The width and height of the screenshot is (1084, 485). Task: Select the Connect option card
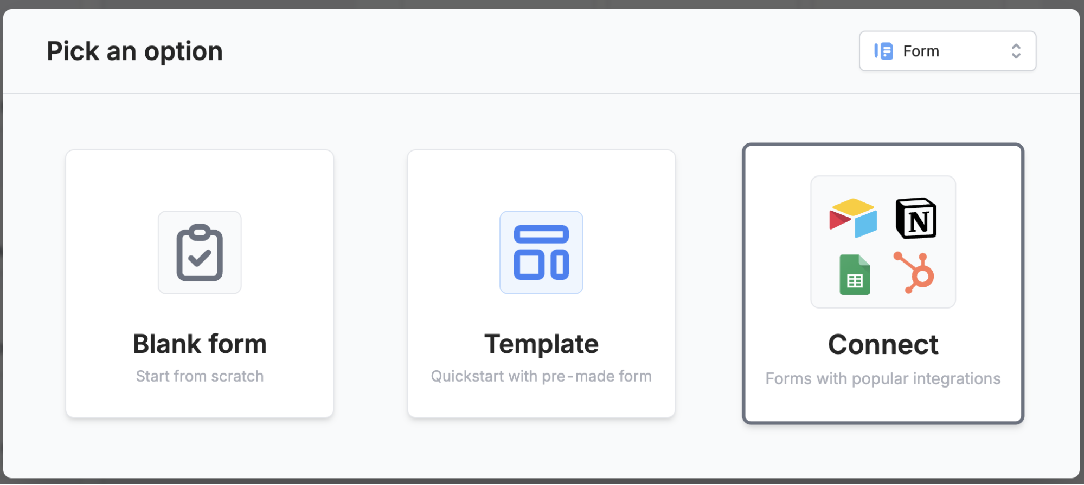(x=883, y=283)
